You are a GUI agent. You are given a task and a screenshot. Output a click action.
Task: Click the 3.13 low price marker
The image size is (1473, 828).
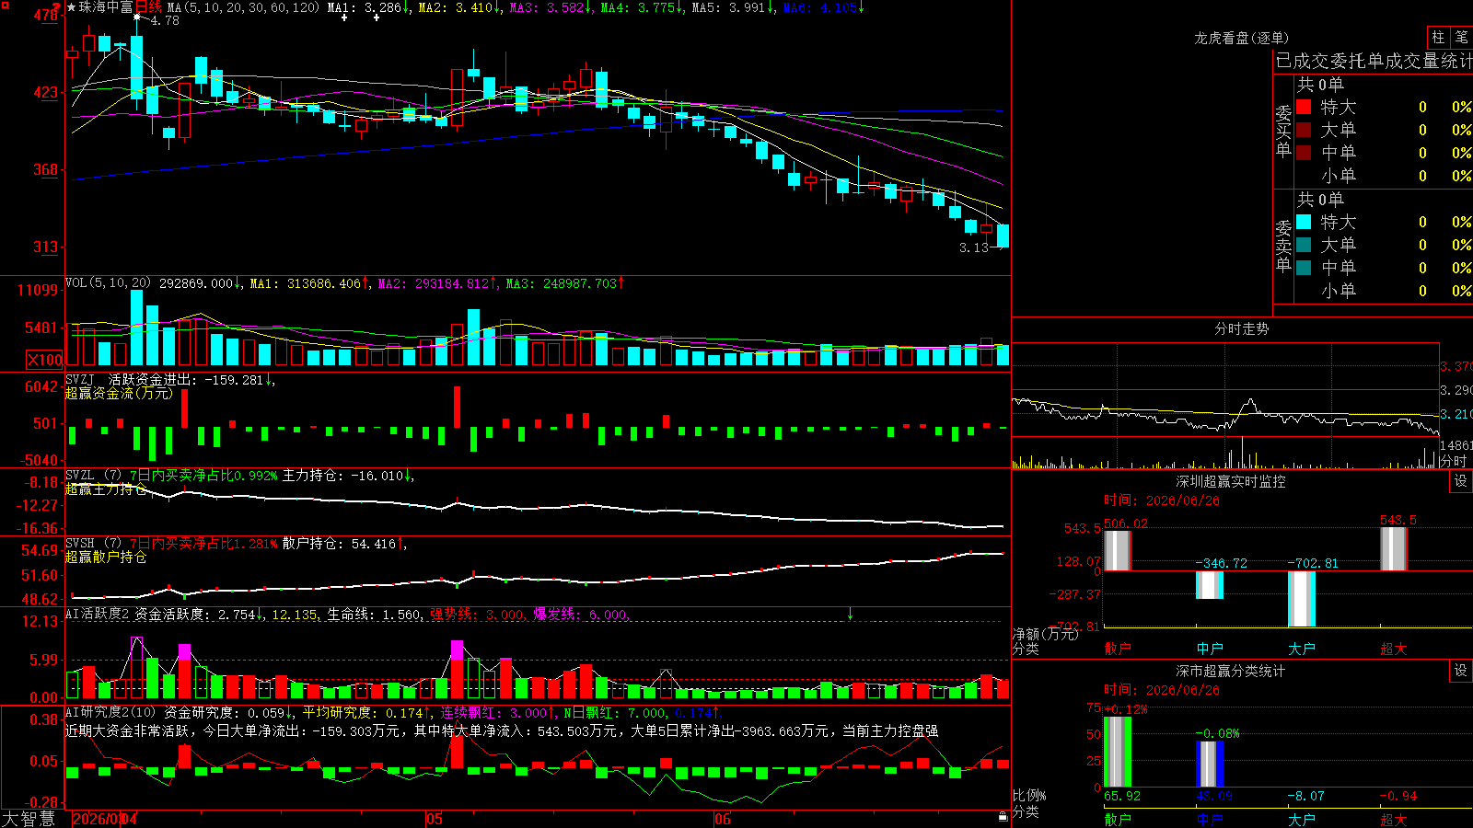pos(974,247)
